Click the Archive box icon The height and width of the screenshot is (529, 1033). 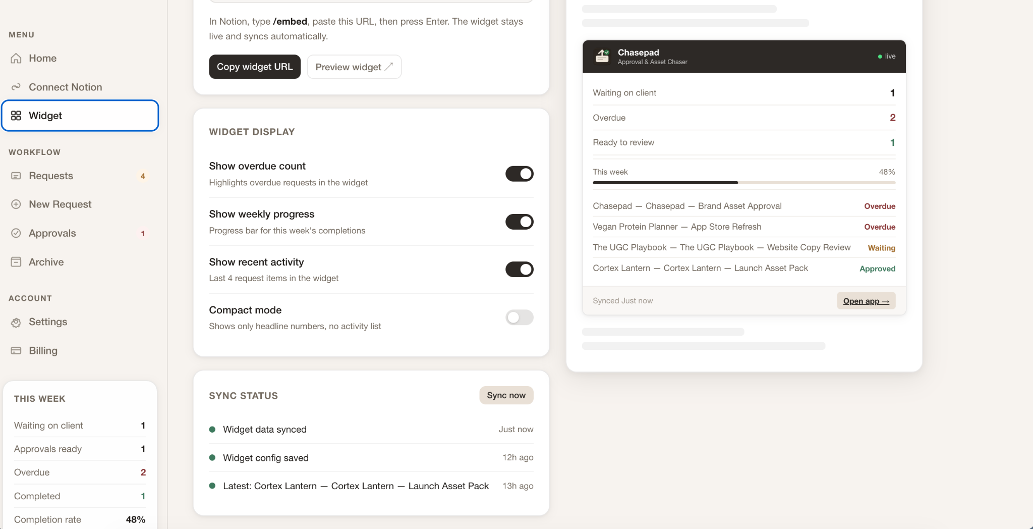coord(16,262)
